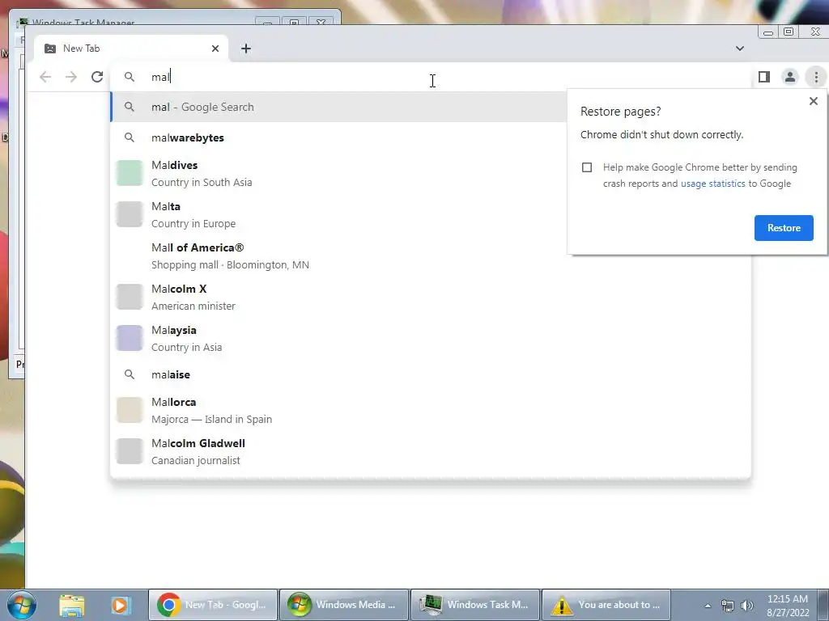
Task: Choose 'mal - Google Search' suggestion
Action: click(338, 108)
